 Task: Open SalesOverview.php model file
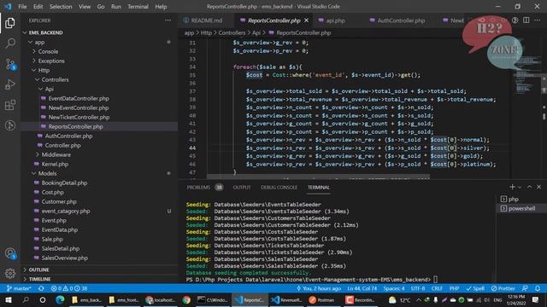point(65,258)
